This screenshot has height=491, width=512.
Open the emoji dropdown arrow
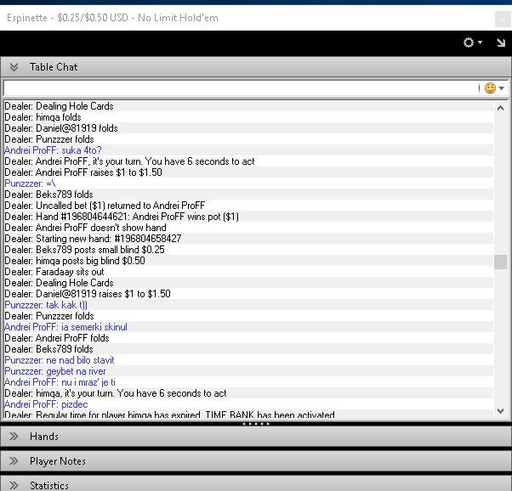pos(502,88)
